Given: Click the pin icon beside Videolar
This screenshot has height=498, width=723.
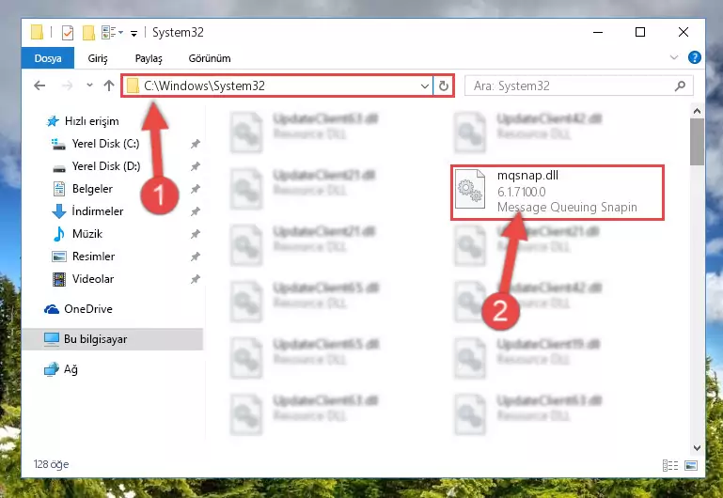Looking at the screenshot, I should coord(196,279).
